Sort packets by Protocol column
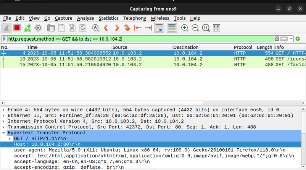 (x=245, y=47)
